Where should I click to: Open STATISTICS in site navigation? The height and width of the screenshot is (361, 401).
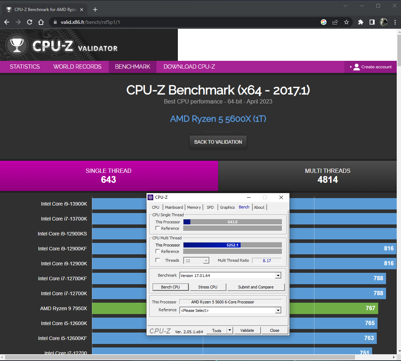point(25,67)
